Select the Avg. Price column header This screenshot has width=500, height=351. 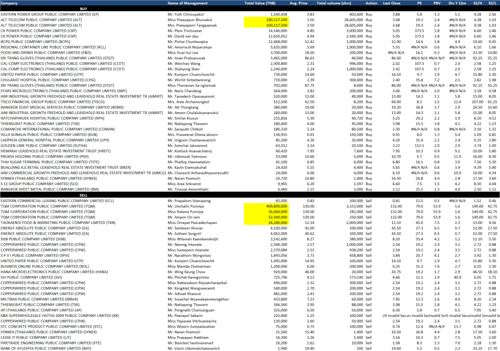(299, 3)
